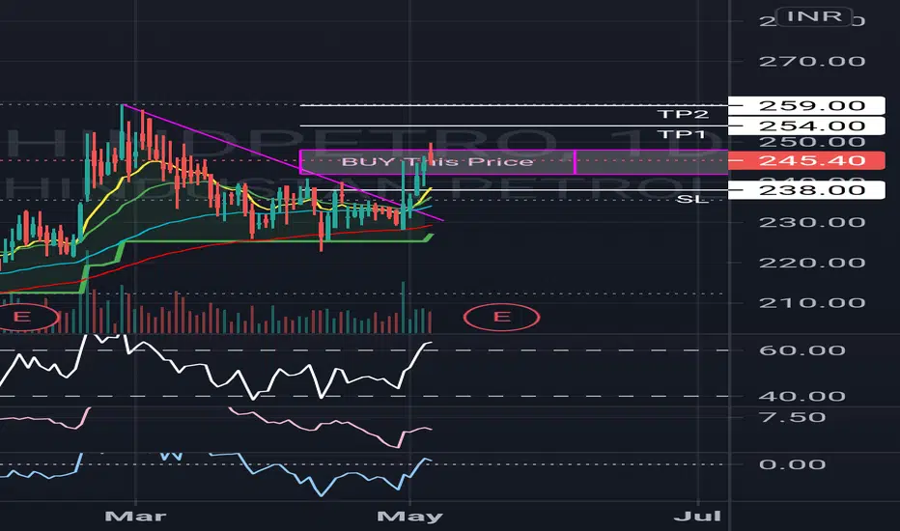Click the 270.00 price axis value
The image size is (900, 531).
pyautogui.click(x=812, y=62)
